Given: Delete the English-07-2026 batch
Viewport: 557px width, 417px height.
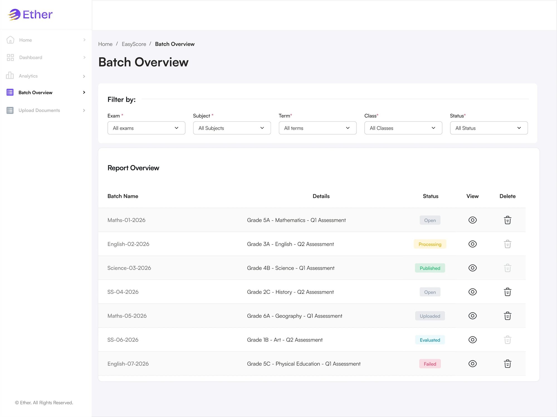Looking at the screenshot, I should pos(507,364).
